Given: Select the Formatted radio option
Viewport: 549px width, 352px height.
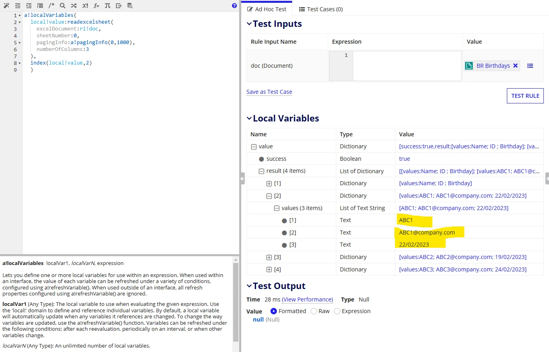Looking at the screenshot, I should 274,311.
